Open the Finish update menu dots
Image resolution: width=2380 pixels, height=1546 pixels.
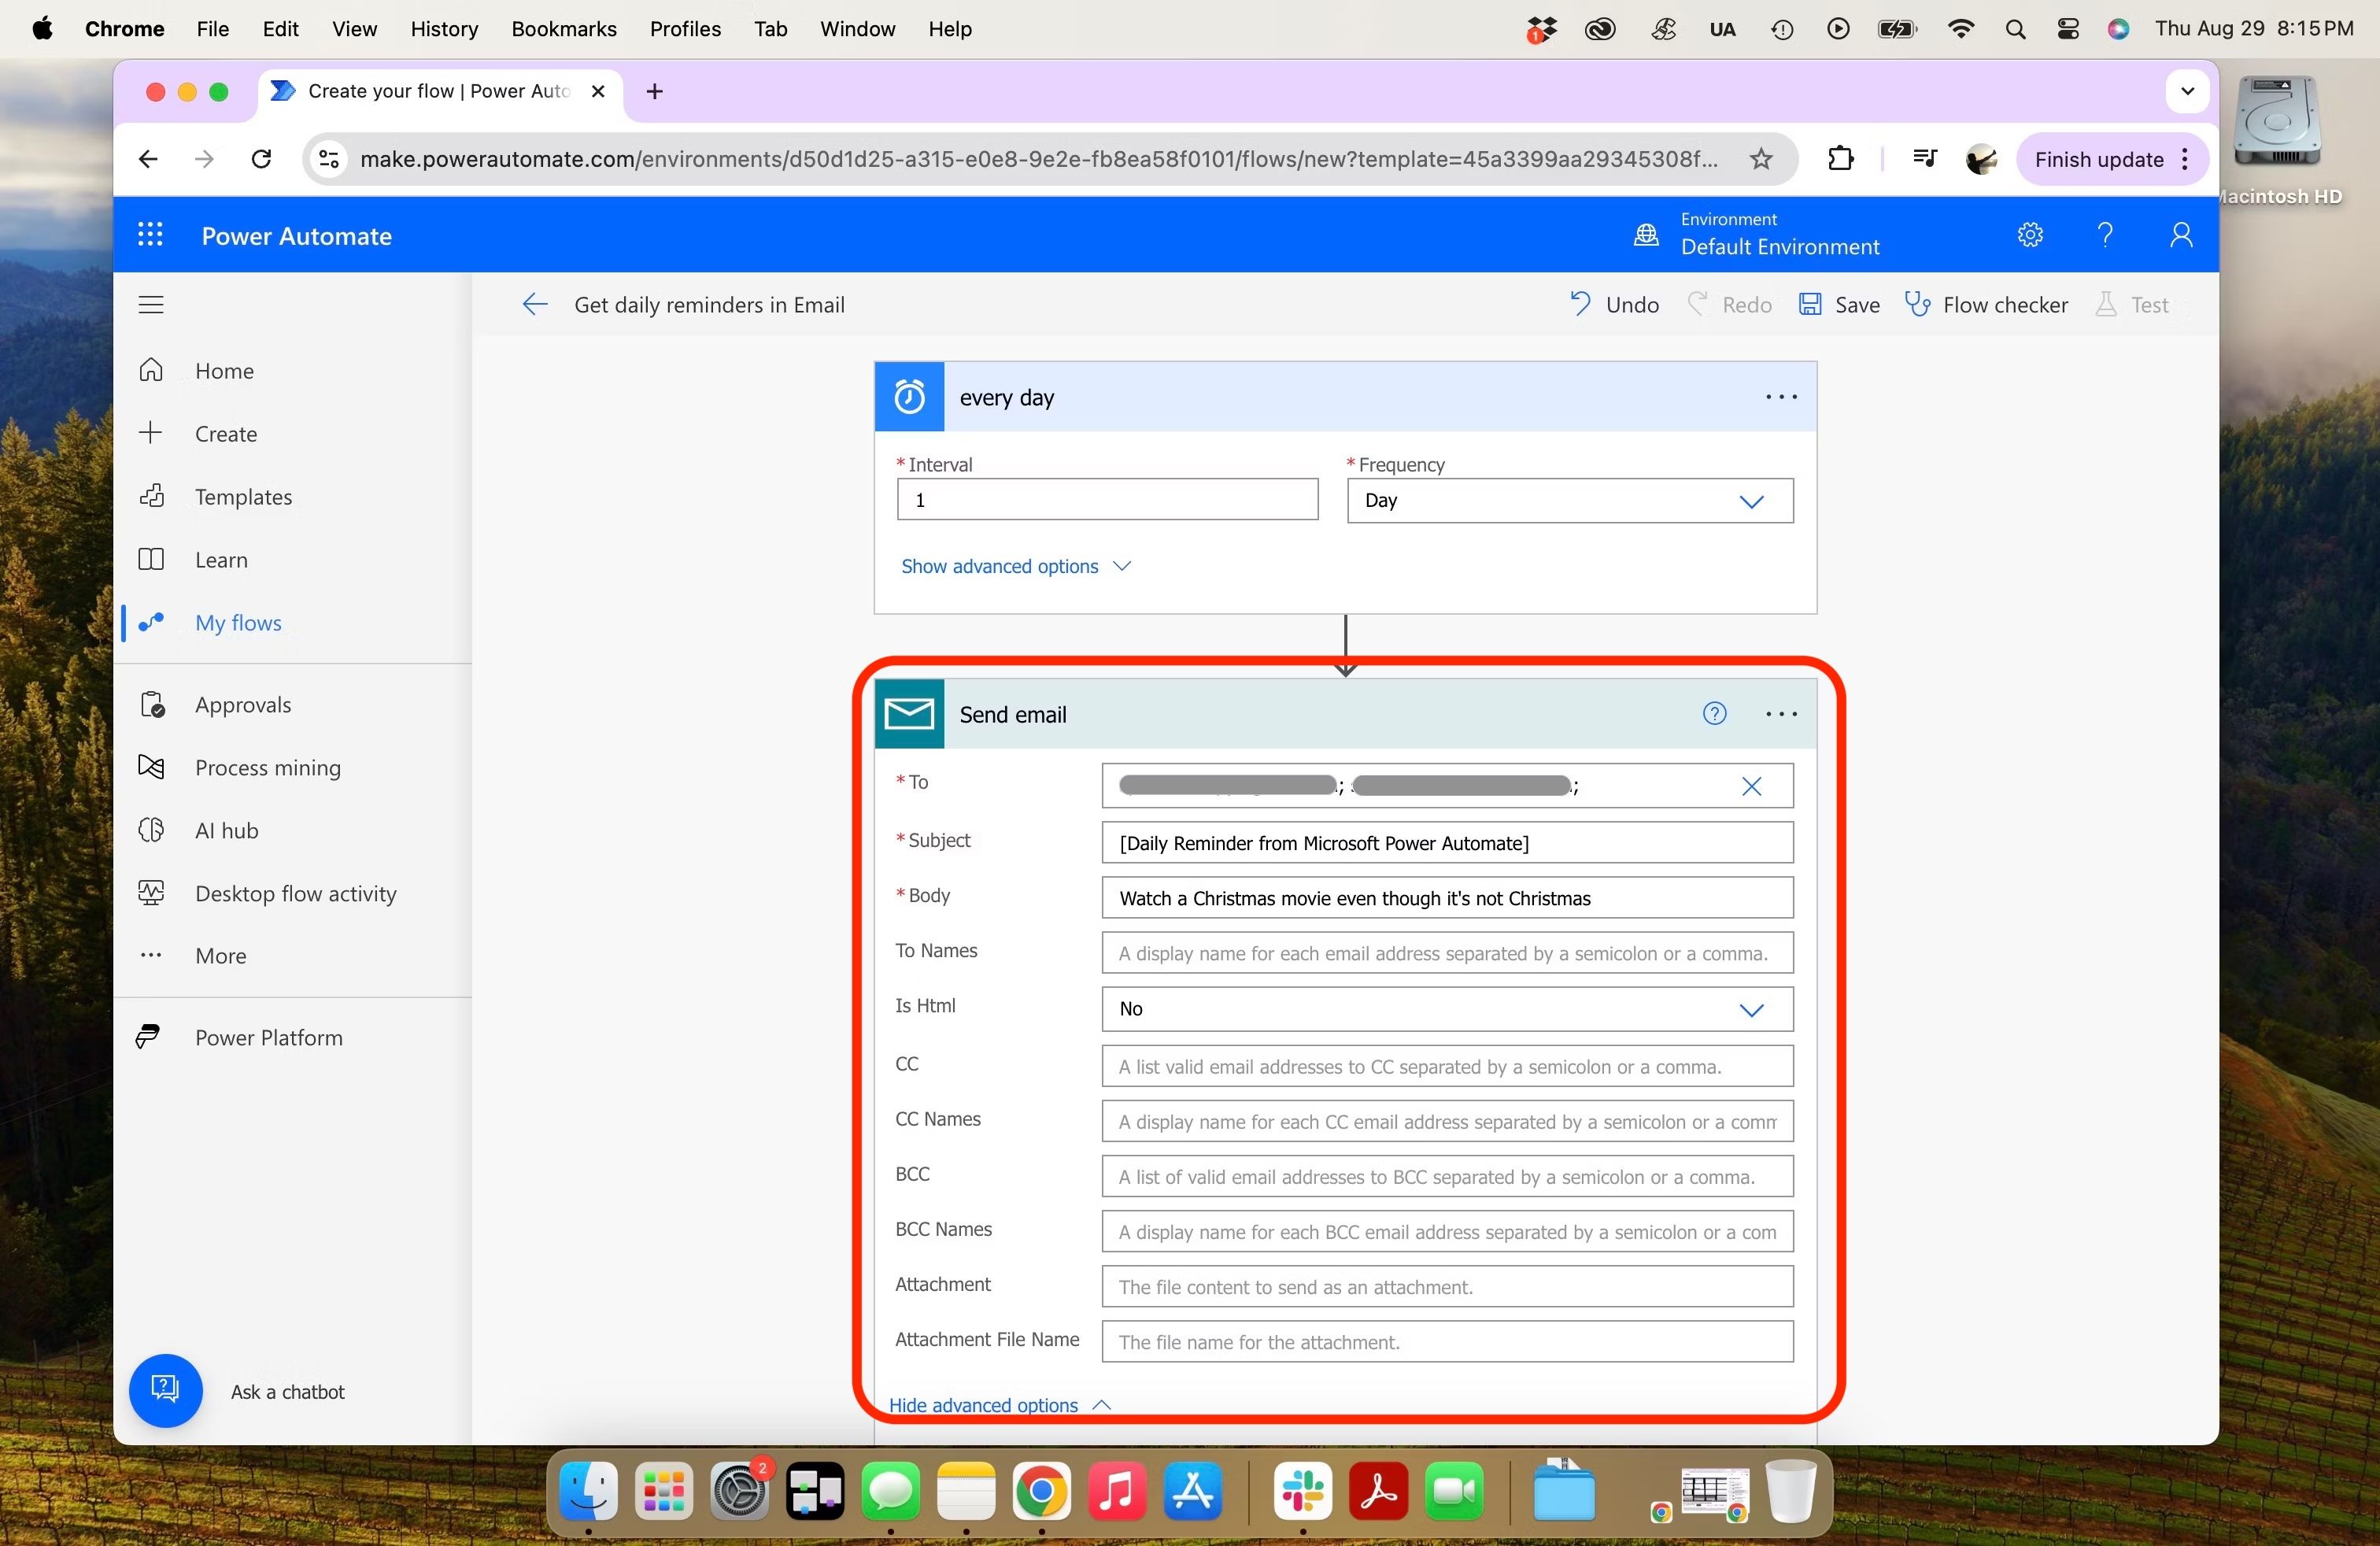pyautogui.click(x=2185, y=159)
